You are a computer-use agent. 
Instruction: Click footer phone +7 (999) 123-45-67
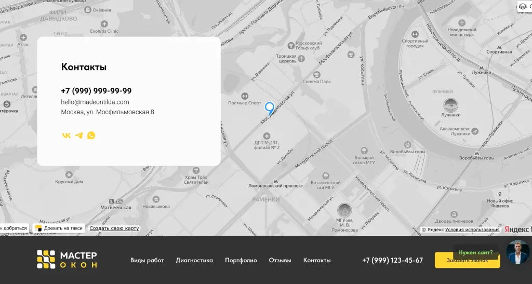pyautogui.click(x=393, y=260)
